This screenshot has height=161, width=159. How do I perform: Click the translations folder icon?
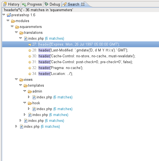click(x=21, y=33)
